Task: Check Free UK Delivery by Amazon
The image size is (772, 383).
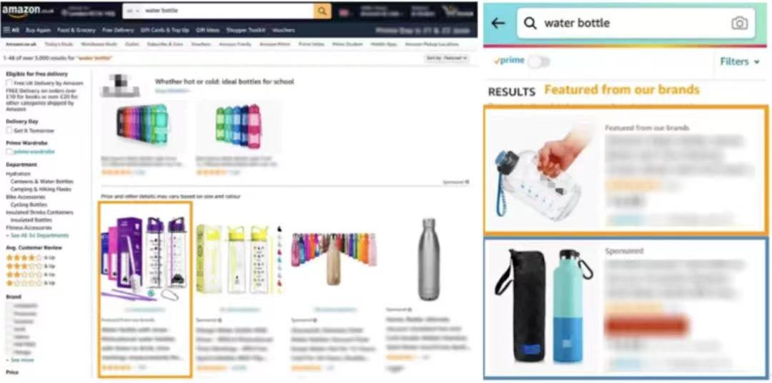Action: tap(10, 83)
